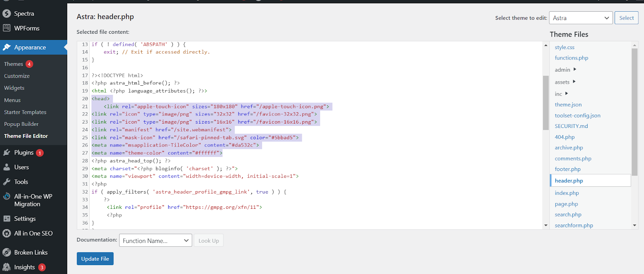Click the site.webmanifest code line
The width and height of the screenshot is (644, 274).
161,130
